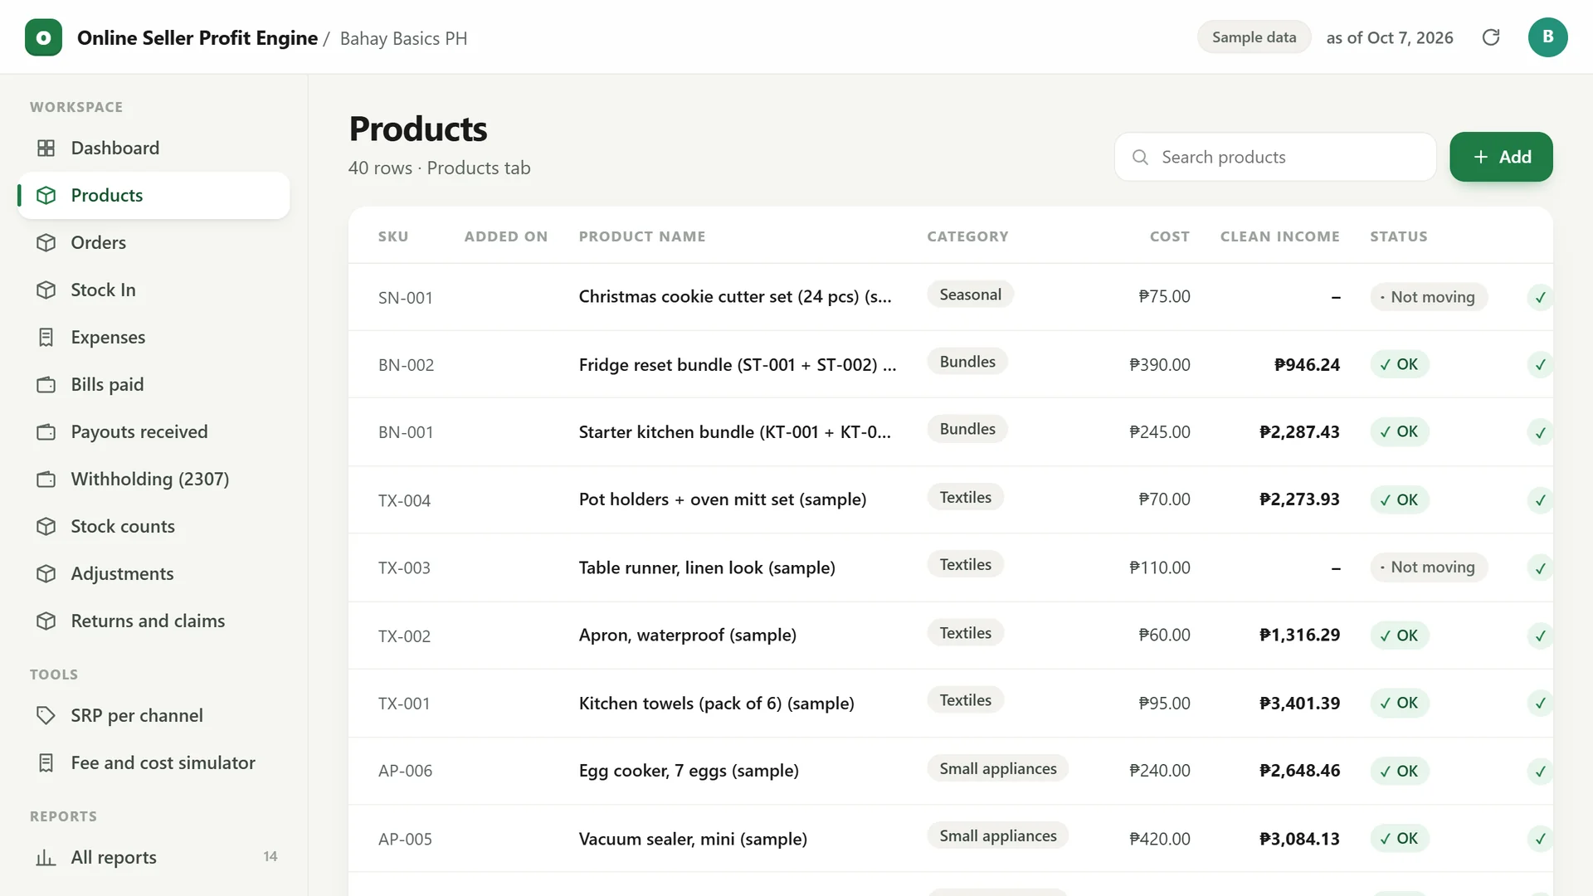Image resolution: width=1593 pixels, height=896 pixels.
Task: Click the search magnifier icon
Action: pyautogui.click(x=1140, y=157)
